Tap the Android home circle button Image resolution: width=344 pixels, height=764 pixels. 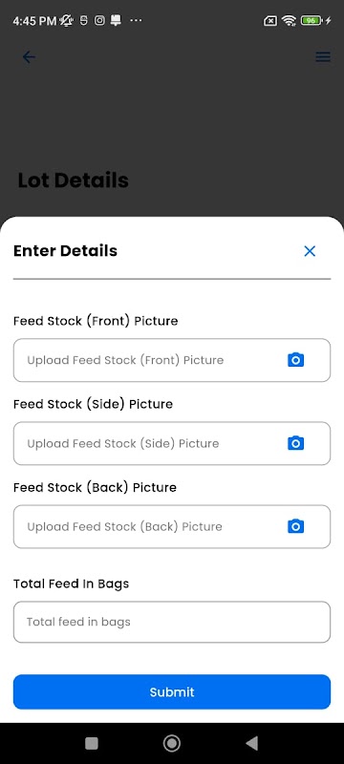171,743
